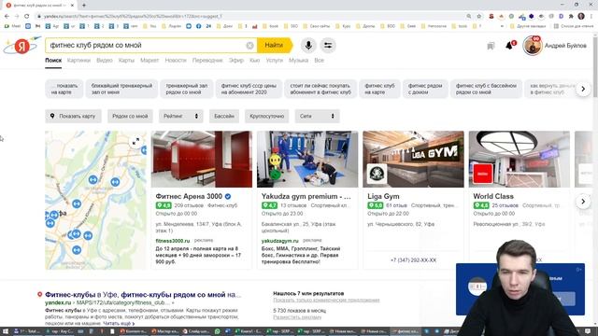Click 'Читать ещё' under first result
Viewport: 598px width, 336px height.
[x=119, y=324]
